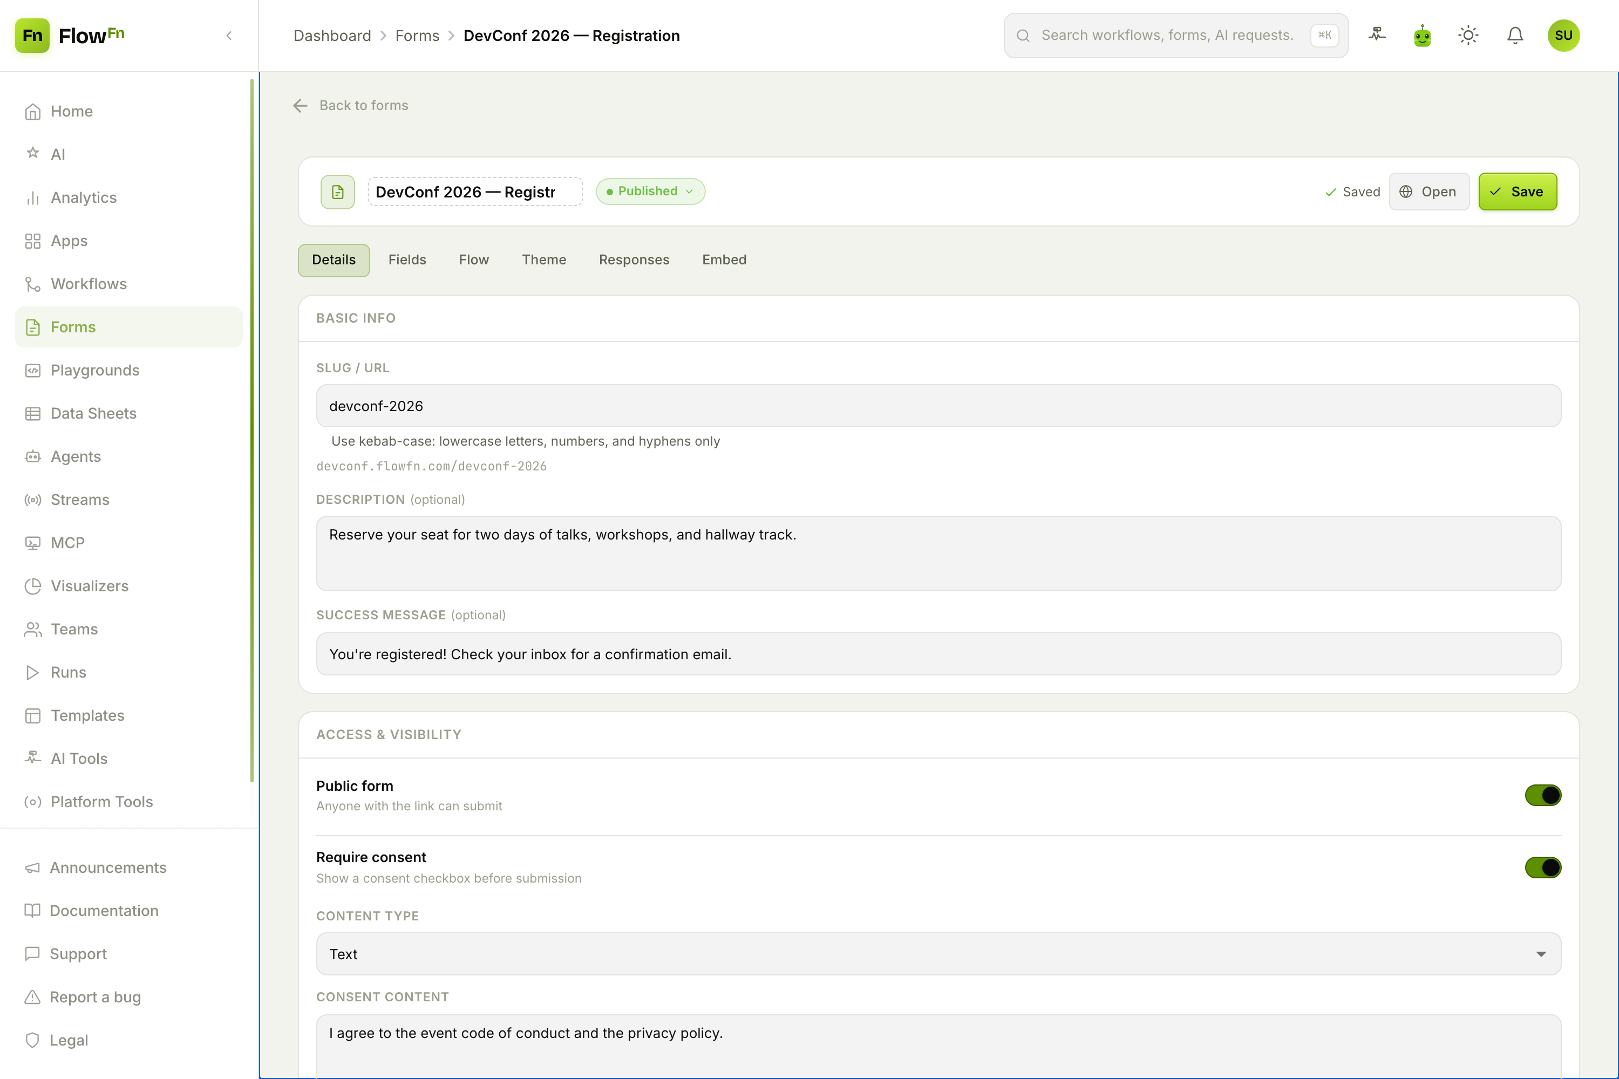This screenshot has height=1079, width=1619.
Task: Switch to the Embed tab
Action: click(x=724, y=260)
